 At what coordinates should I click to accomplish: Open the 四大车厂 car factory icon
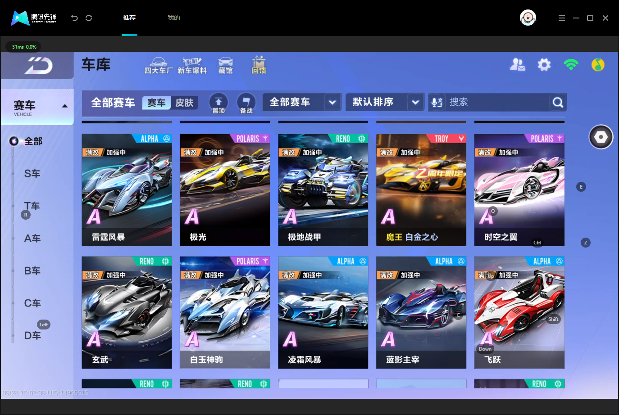(158, 65)
